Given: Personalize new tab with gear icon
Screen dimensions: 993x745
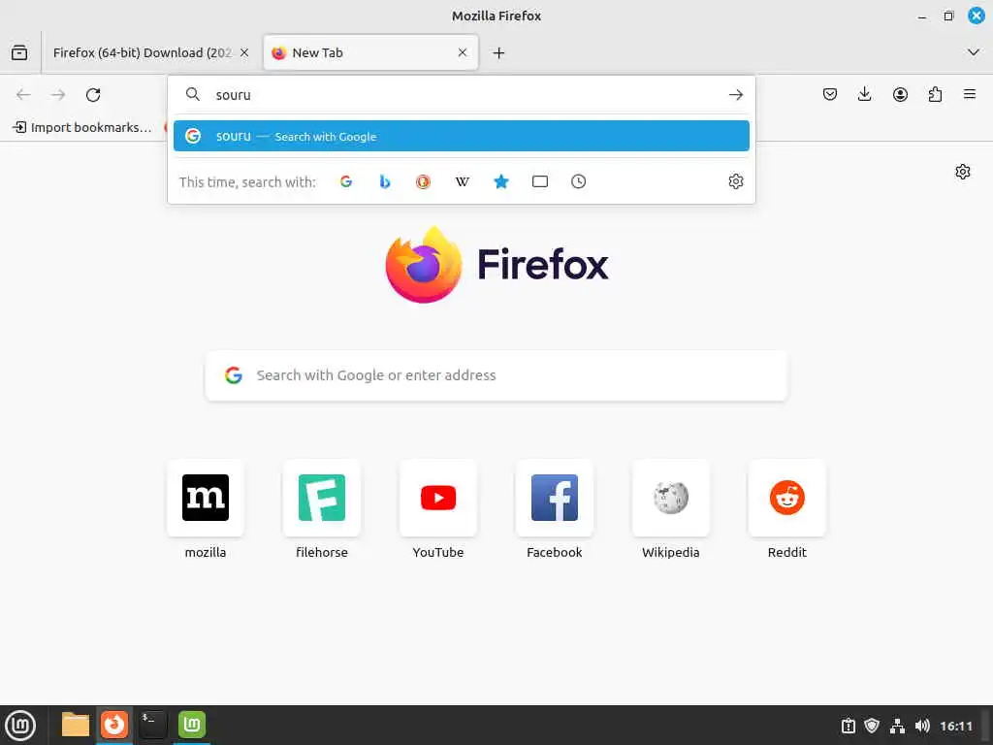Looking at the screenshot, I should pyautogui.click(x=963, y=172).
